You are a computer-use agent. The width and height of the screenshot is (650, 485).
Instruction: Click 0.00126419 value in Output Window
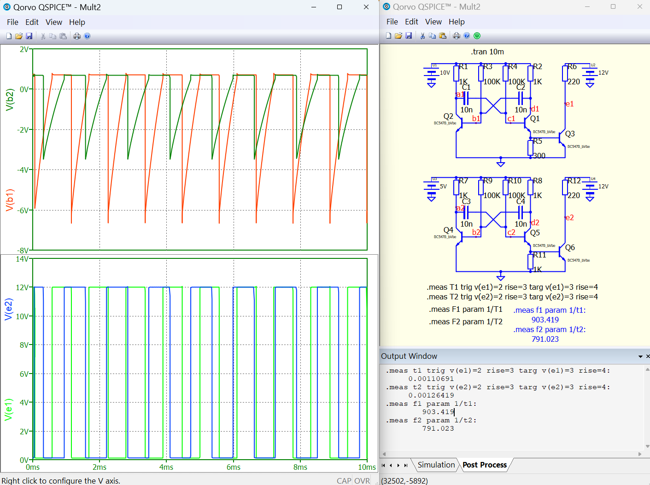[x=431, y=395]
